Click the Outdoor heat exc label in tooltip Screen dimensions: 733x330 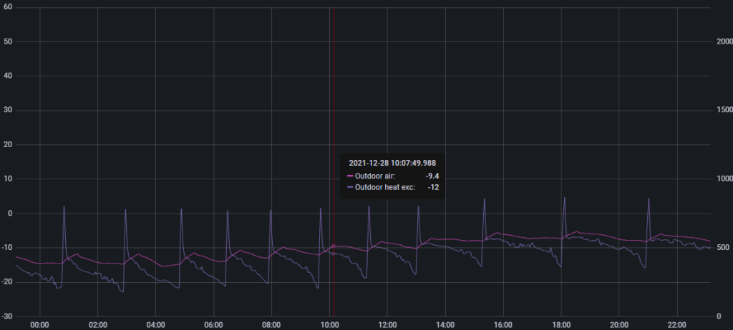coord(385,187)
